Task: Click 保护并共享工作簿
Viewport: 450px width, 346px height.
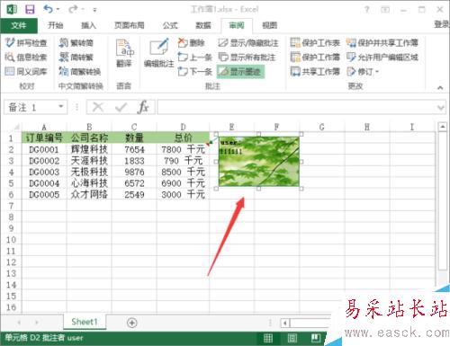Action: pos(382,43)
